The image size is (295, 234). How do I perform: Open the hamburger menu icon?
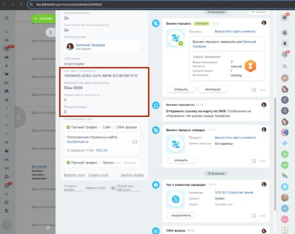[7, 17]
